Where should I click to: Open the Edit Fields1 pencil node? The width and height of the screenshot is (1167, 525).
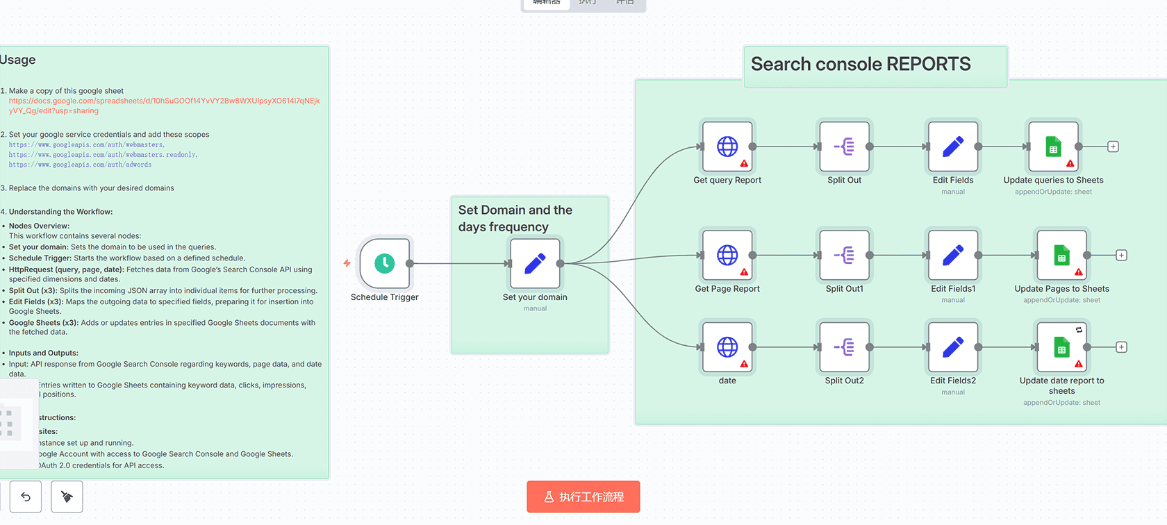953,256
